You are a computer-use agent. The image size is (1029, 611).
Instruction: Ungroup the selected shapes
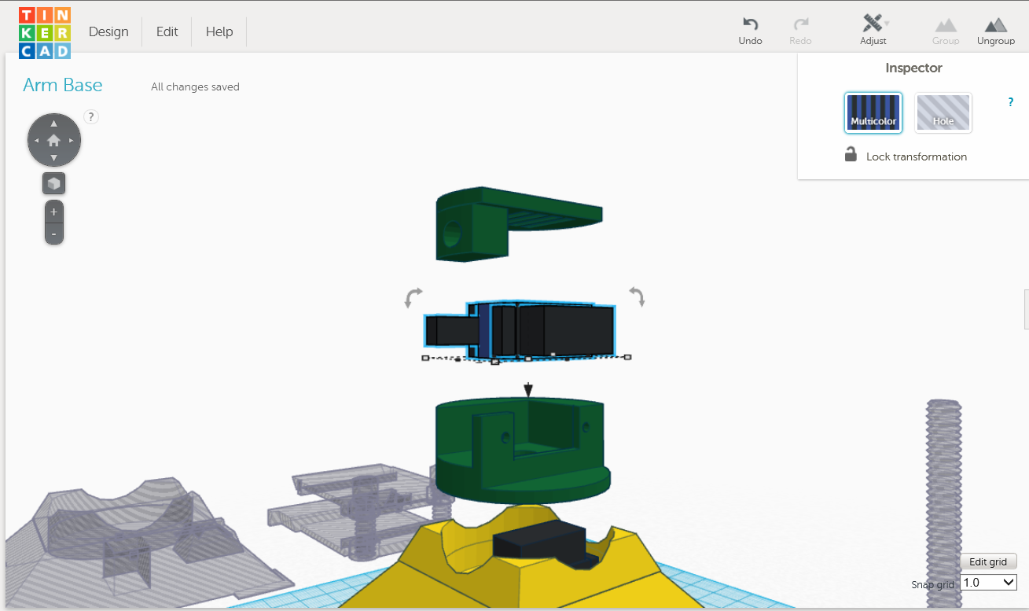[996, 31]
